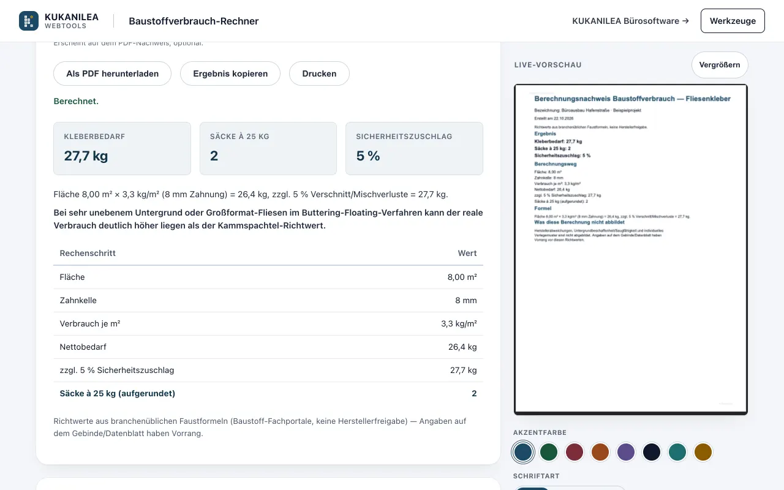Click the '8 mm' value in the Zahnkelle row
The height and width of the screenshot is (490, 784).
[466, 300]
